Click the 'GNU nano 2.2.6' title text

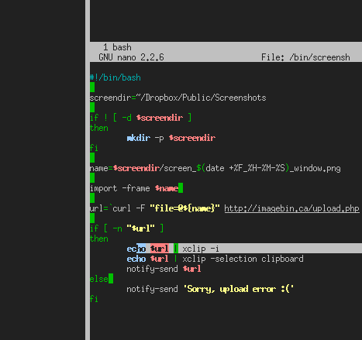[x=131, y=57]
